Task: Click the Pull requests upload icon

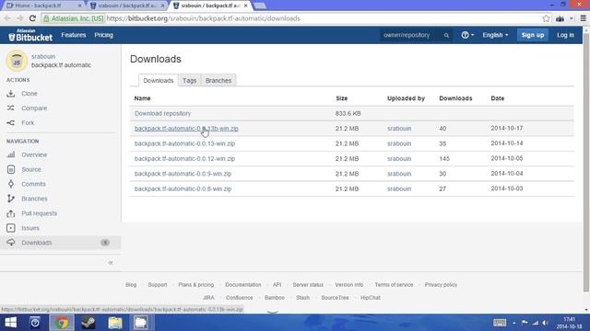Action: [11, 213]
